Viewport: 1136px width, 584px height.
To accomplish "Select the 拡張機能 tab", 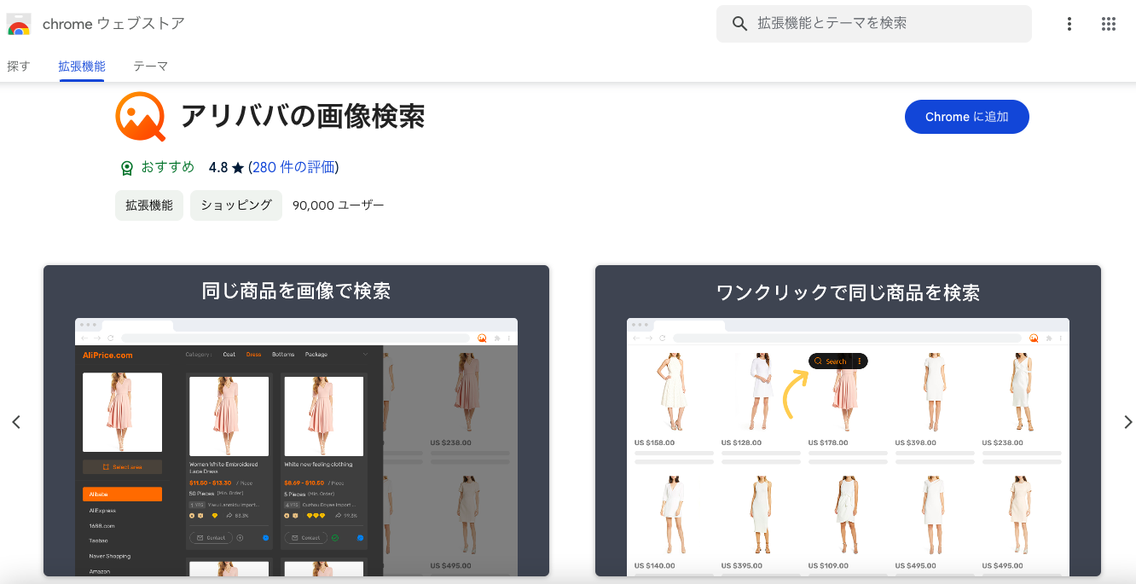I will click(x=82, y=66).
